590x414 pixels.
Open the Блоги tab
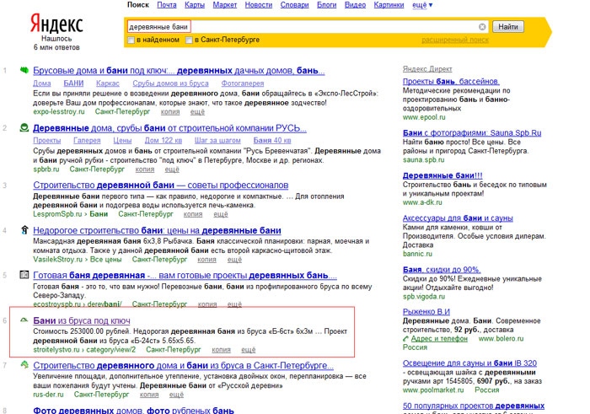click(327, 5)
